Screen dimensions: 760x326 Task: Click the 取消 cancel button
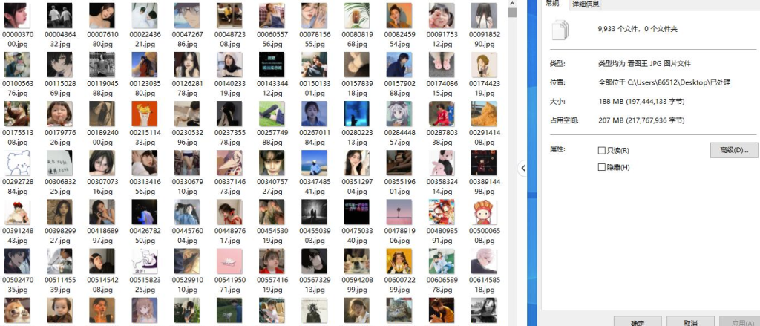point(690,322)
